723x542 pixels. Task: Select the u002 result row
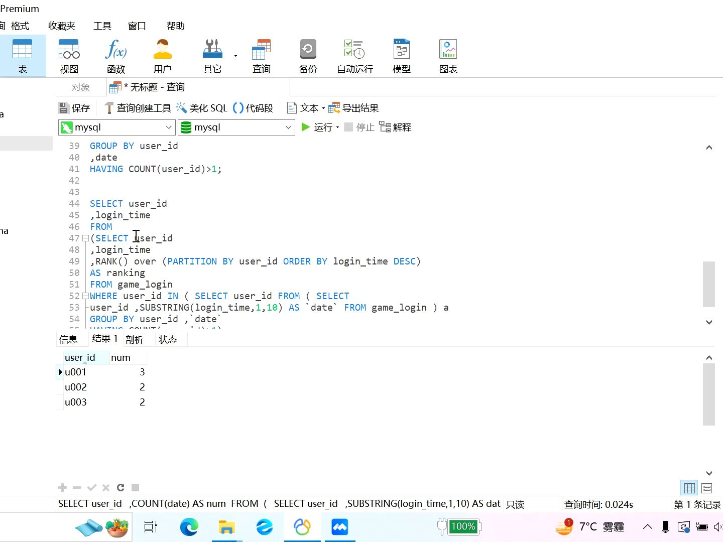pyautogui.click(x=76, y=386)
